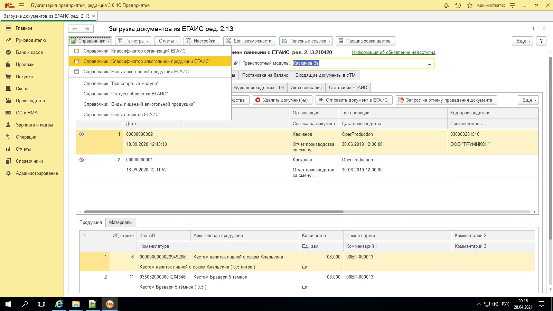This screenshot has width=553, height=311.
Task: Click the Транспортный модуль input field
Action: pyautogui.click(x=359, y=63)
